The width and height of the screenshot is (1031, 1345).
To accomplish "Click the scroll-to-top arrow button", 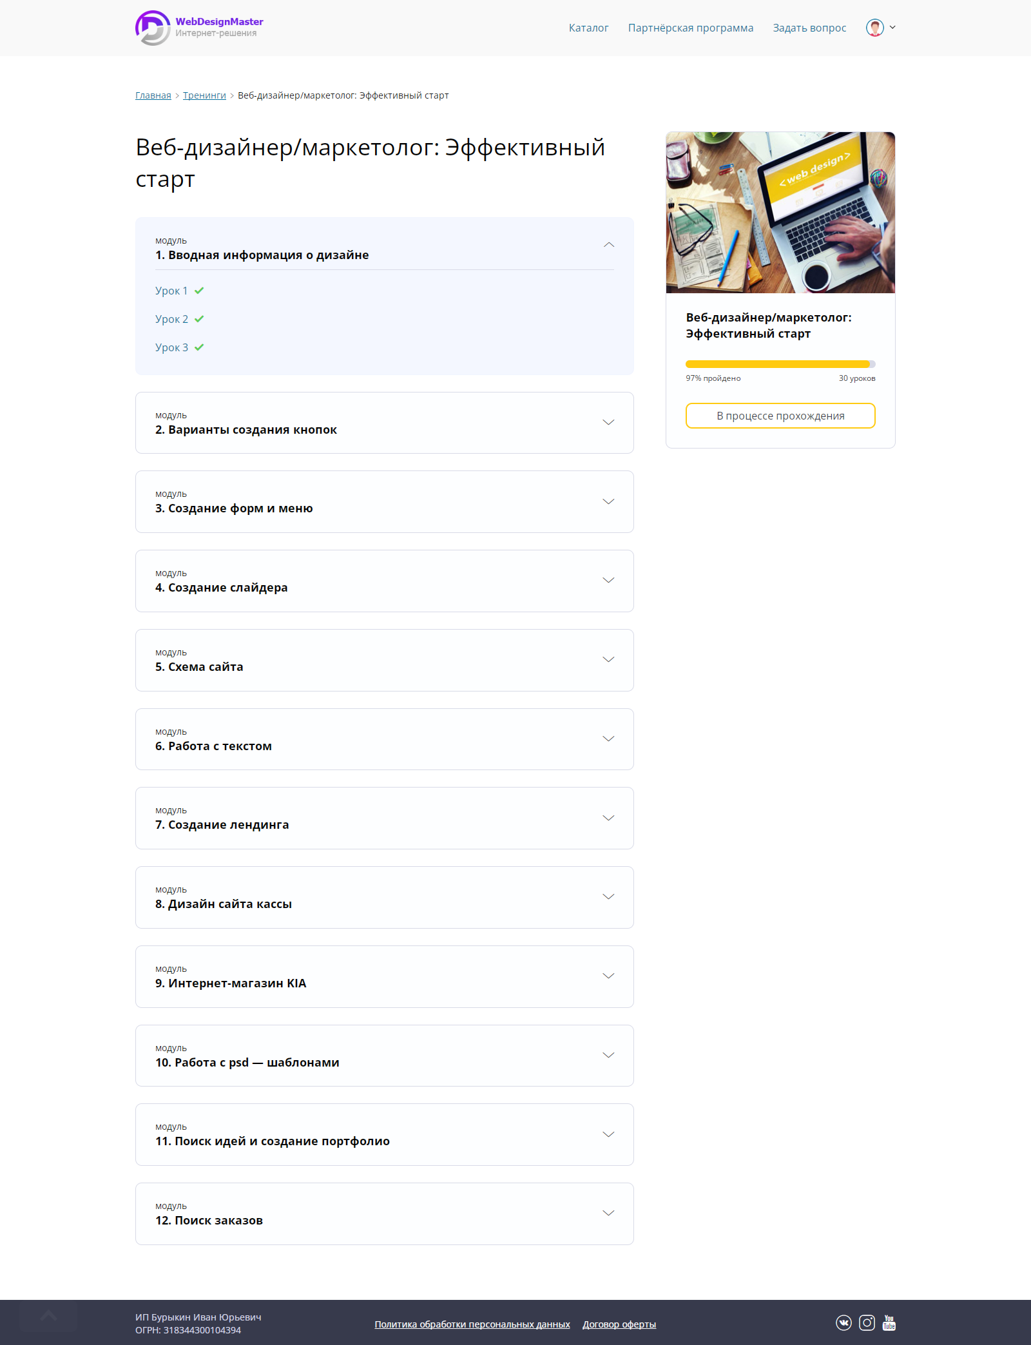I will click(x=48, y=1316).
